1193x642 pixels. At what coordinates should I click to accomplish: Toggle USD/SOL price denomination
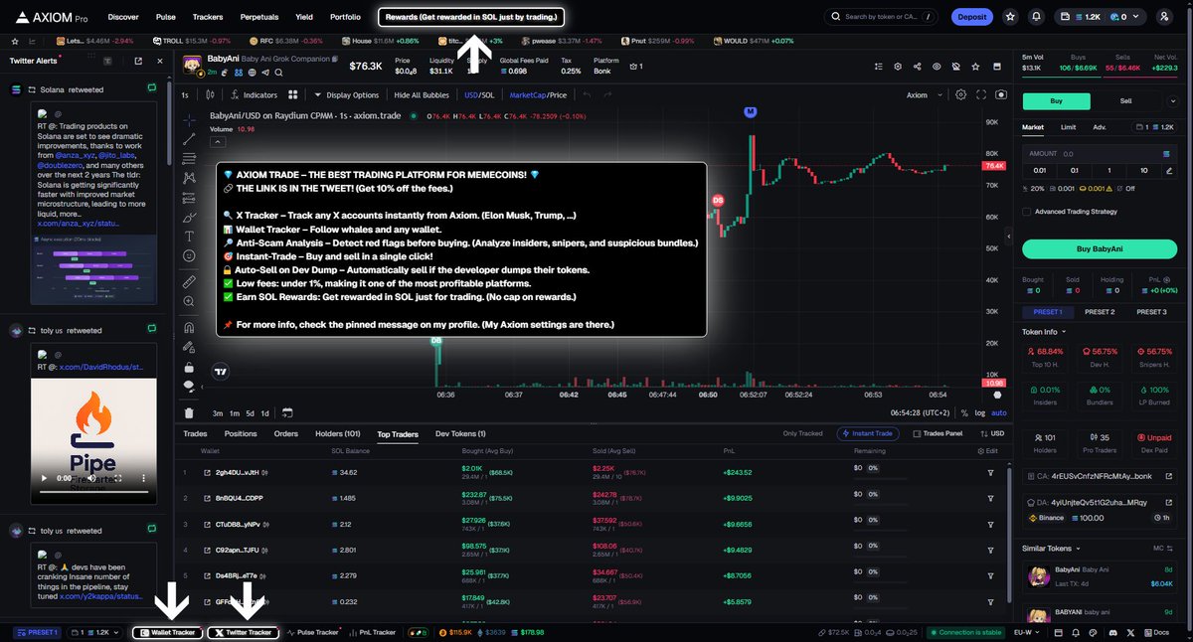tap(479, 95)
